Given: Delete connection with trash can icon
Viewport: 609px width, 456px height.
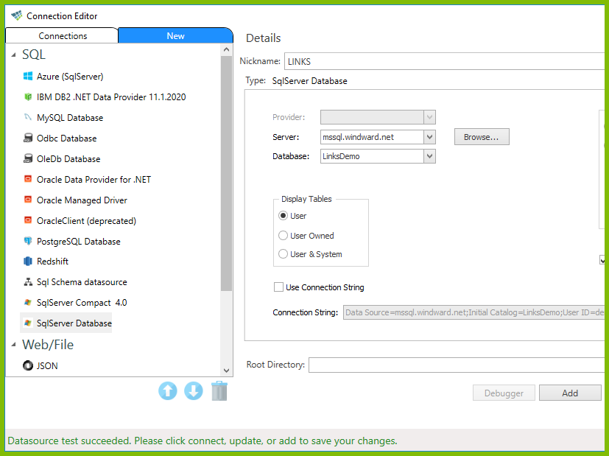Looking at the screenshot, I should (x=219, y=390).
